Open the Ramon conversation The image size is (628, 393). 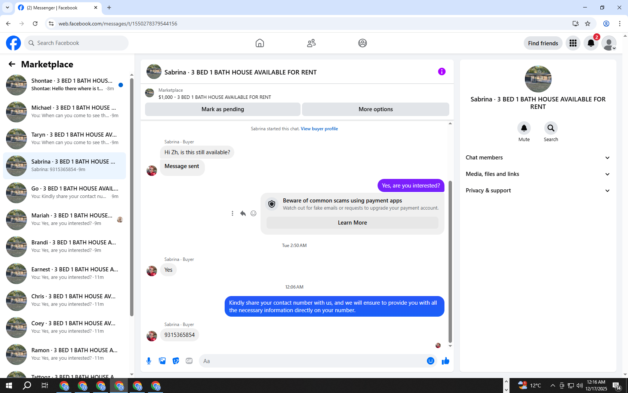[65, 354]
